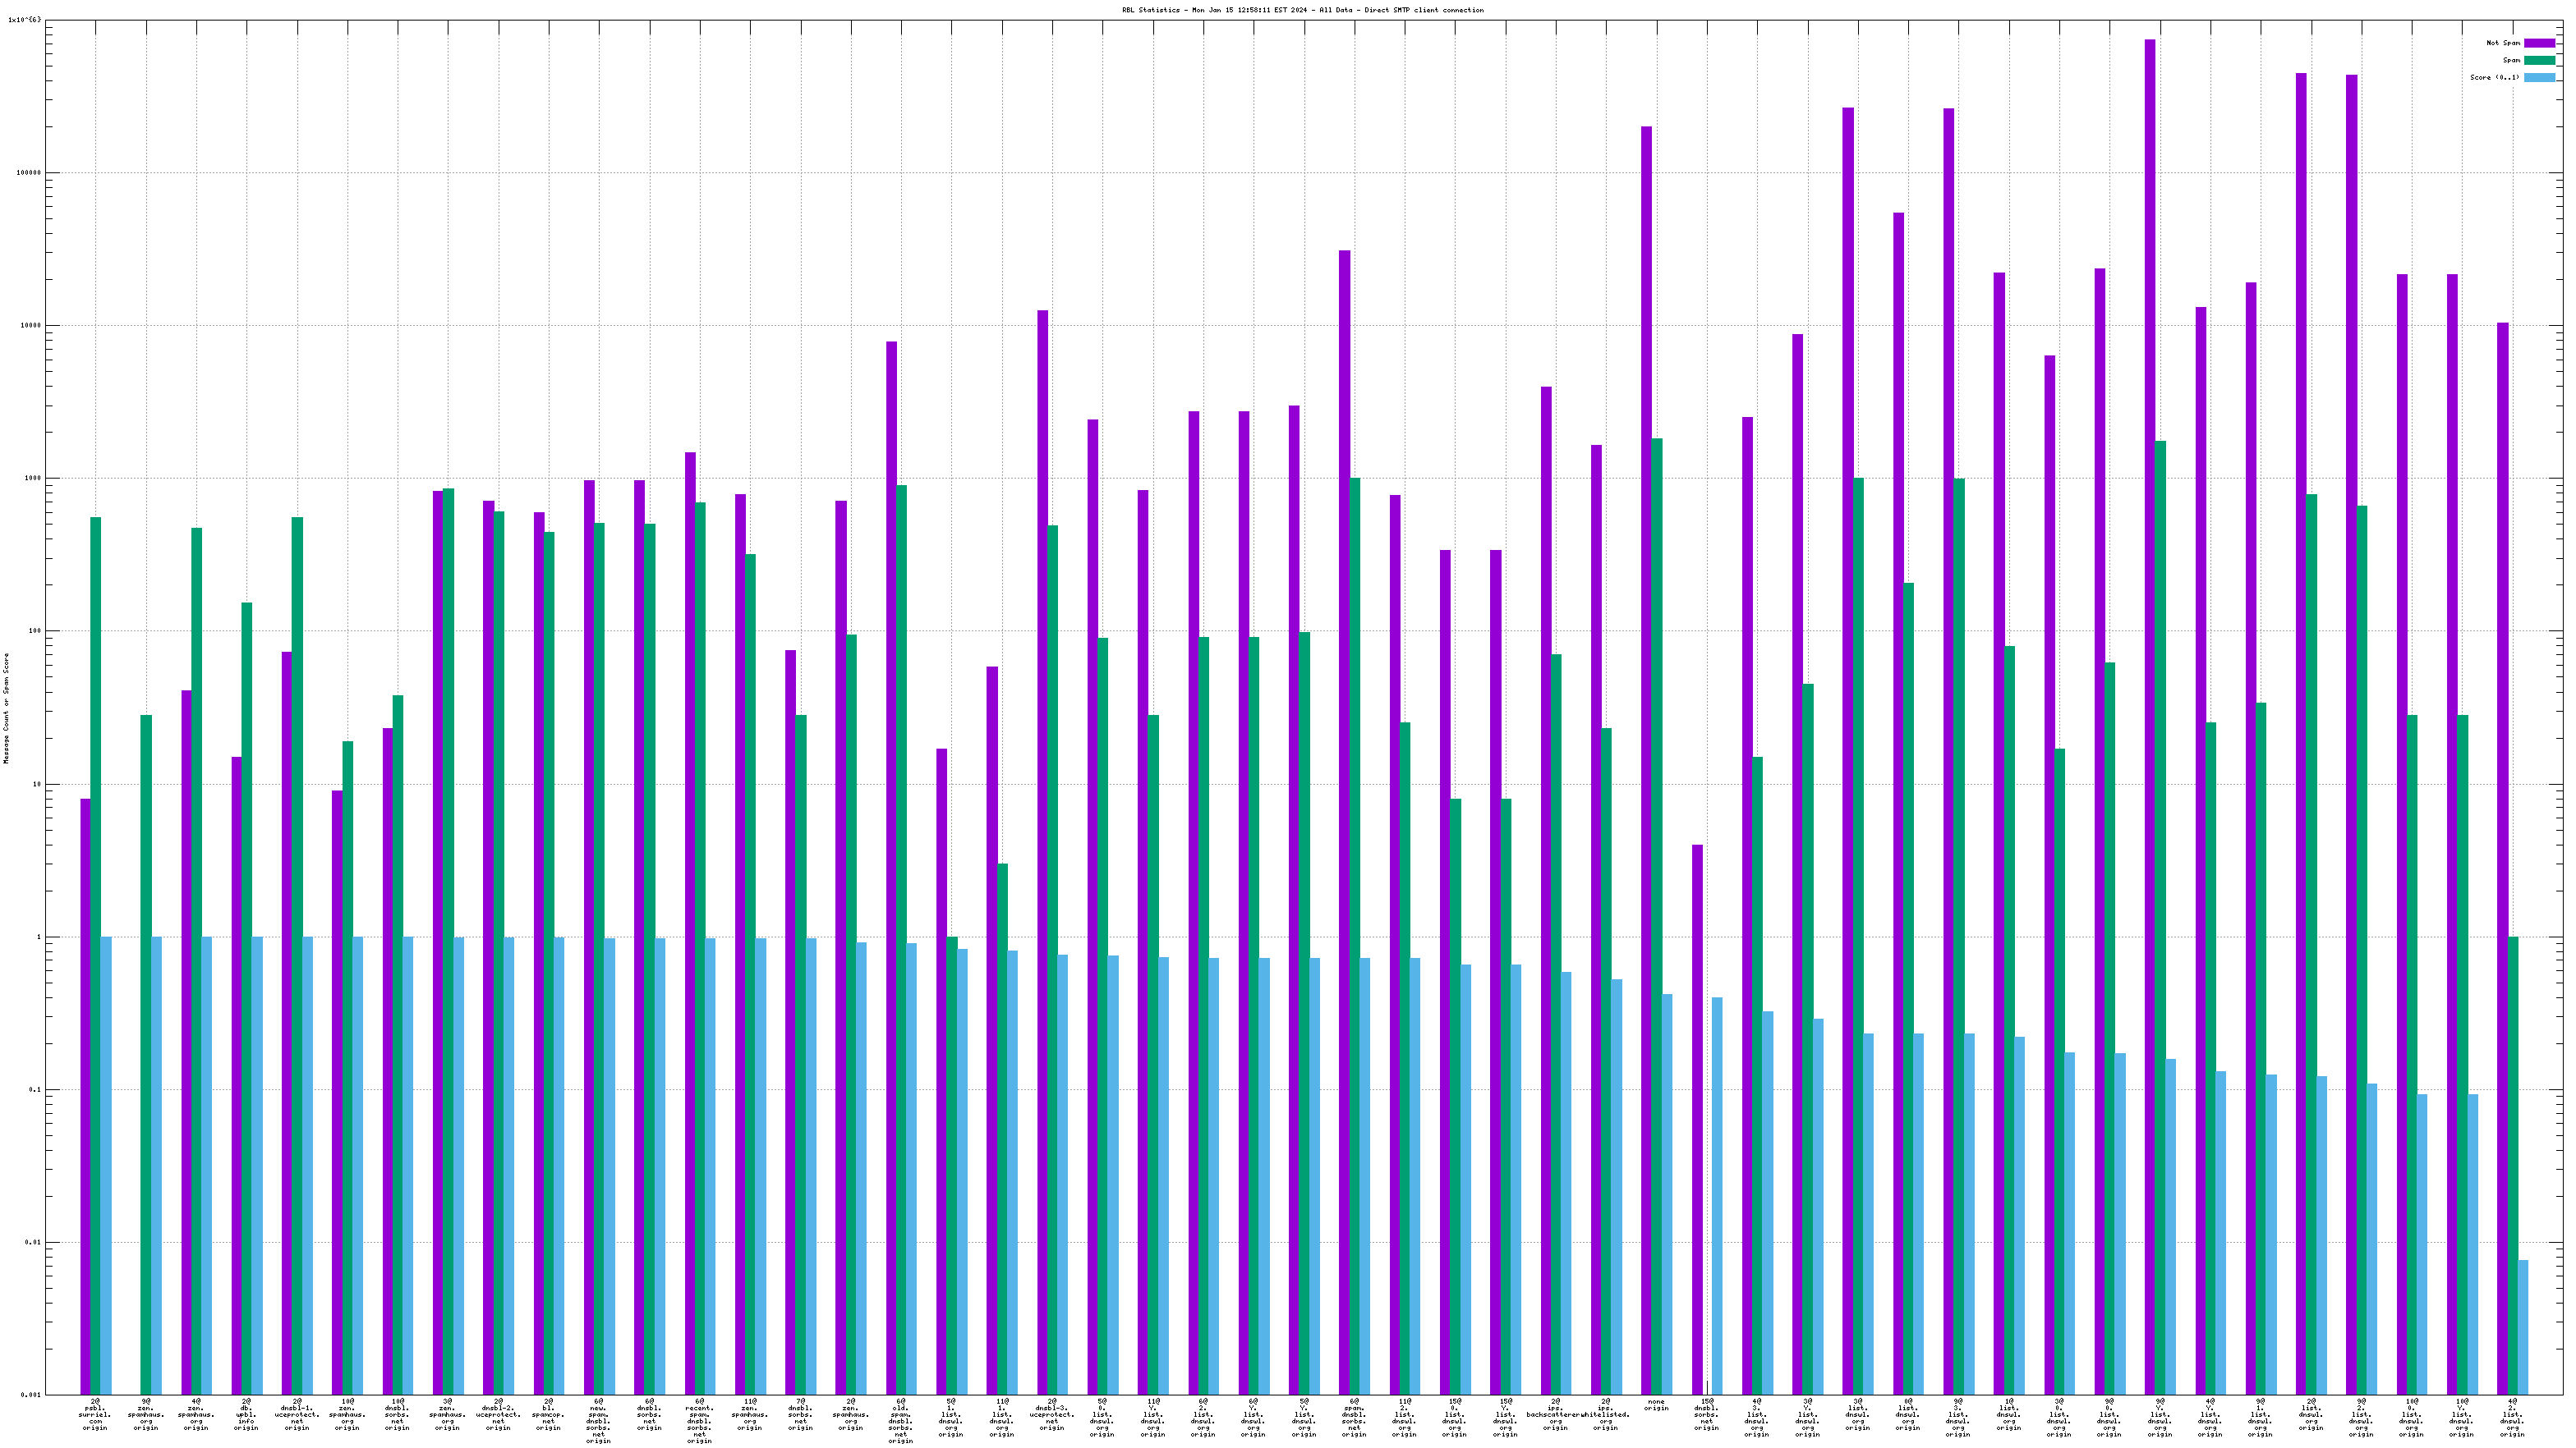The image size is (2576, 1448).
Task: Click the 1x10^(6) y-axis top label
Action: click(24, 20)
